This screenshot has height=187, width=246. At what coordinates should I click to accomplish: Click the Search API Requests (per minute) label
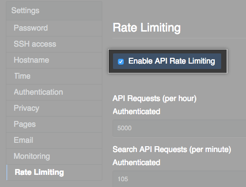172,149
